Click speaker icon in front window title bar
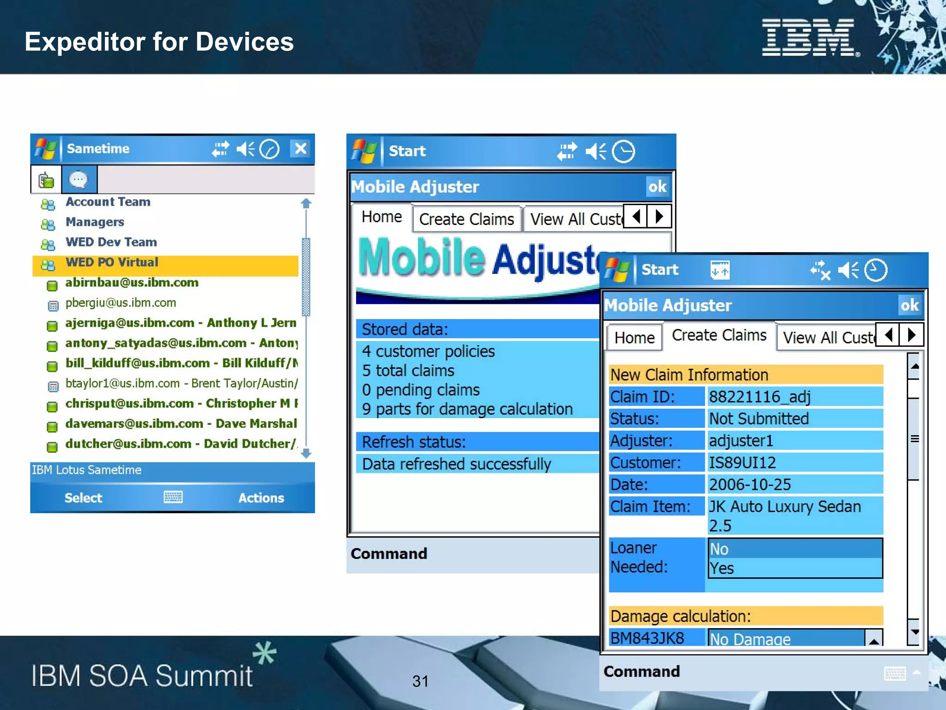946x710 pixels. coord(849,270)
